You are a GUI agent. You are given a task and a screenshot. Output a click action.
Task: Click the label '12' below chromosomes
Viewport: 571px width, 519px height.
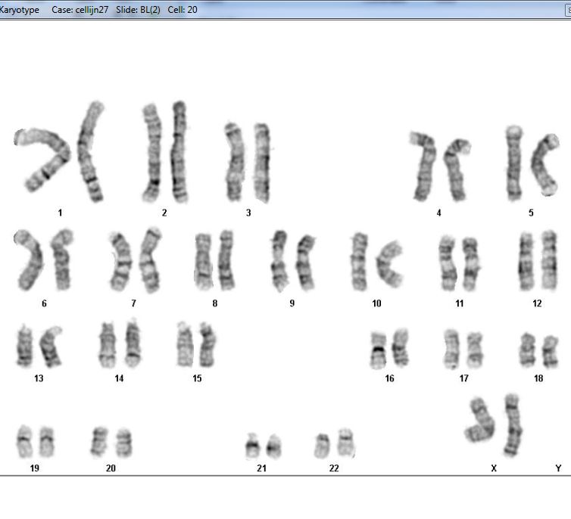coord(537,303)
